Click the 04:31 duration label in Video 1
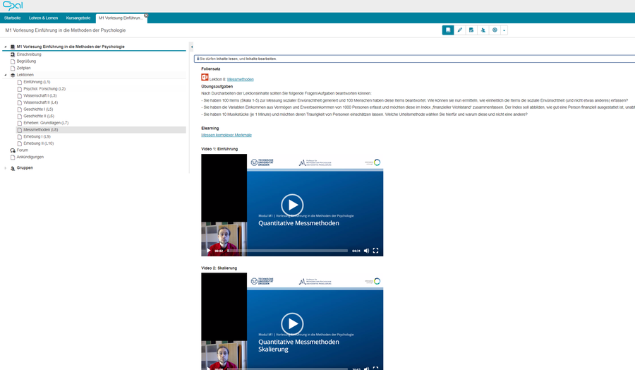Viewport: 635px width, 370px height. click(356, 251)
